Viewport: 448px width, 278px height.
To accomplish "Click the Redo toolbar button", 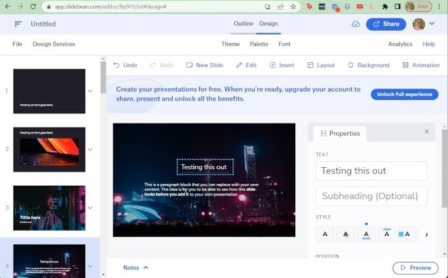I will click(x=162, y=65).
